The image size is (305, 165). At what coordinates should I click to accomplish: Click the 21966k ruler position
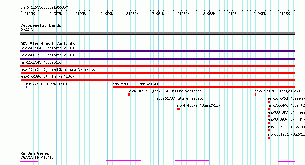[x=285, y=14]
